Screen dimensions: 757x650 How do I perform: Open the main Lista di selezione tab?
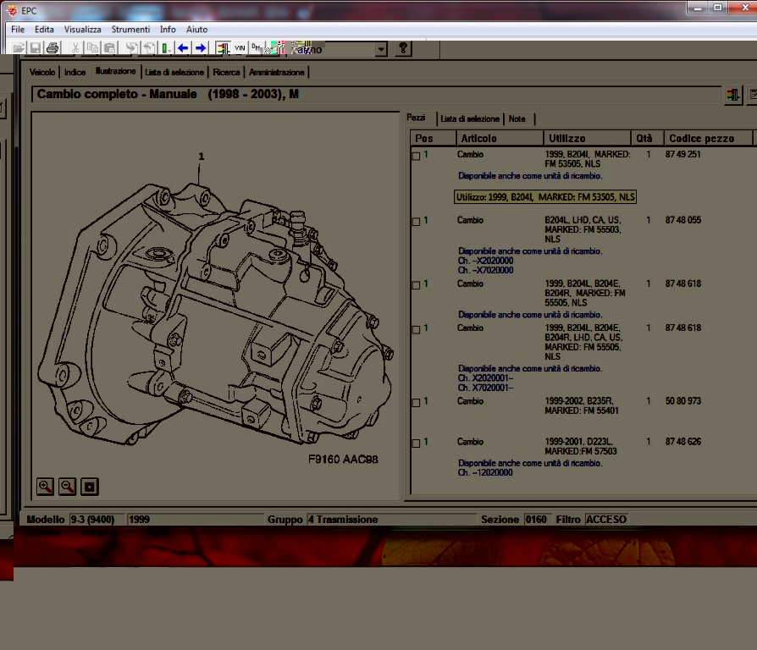174,72
